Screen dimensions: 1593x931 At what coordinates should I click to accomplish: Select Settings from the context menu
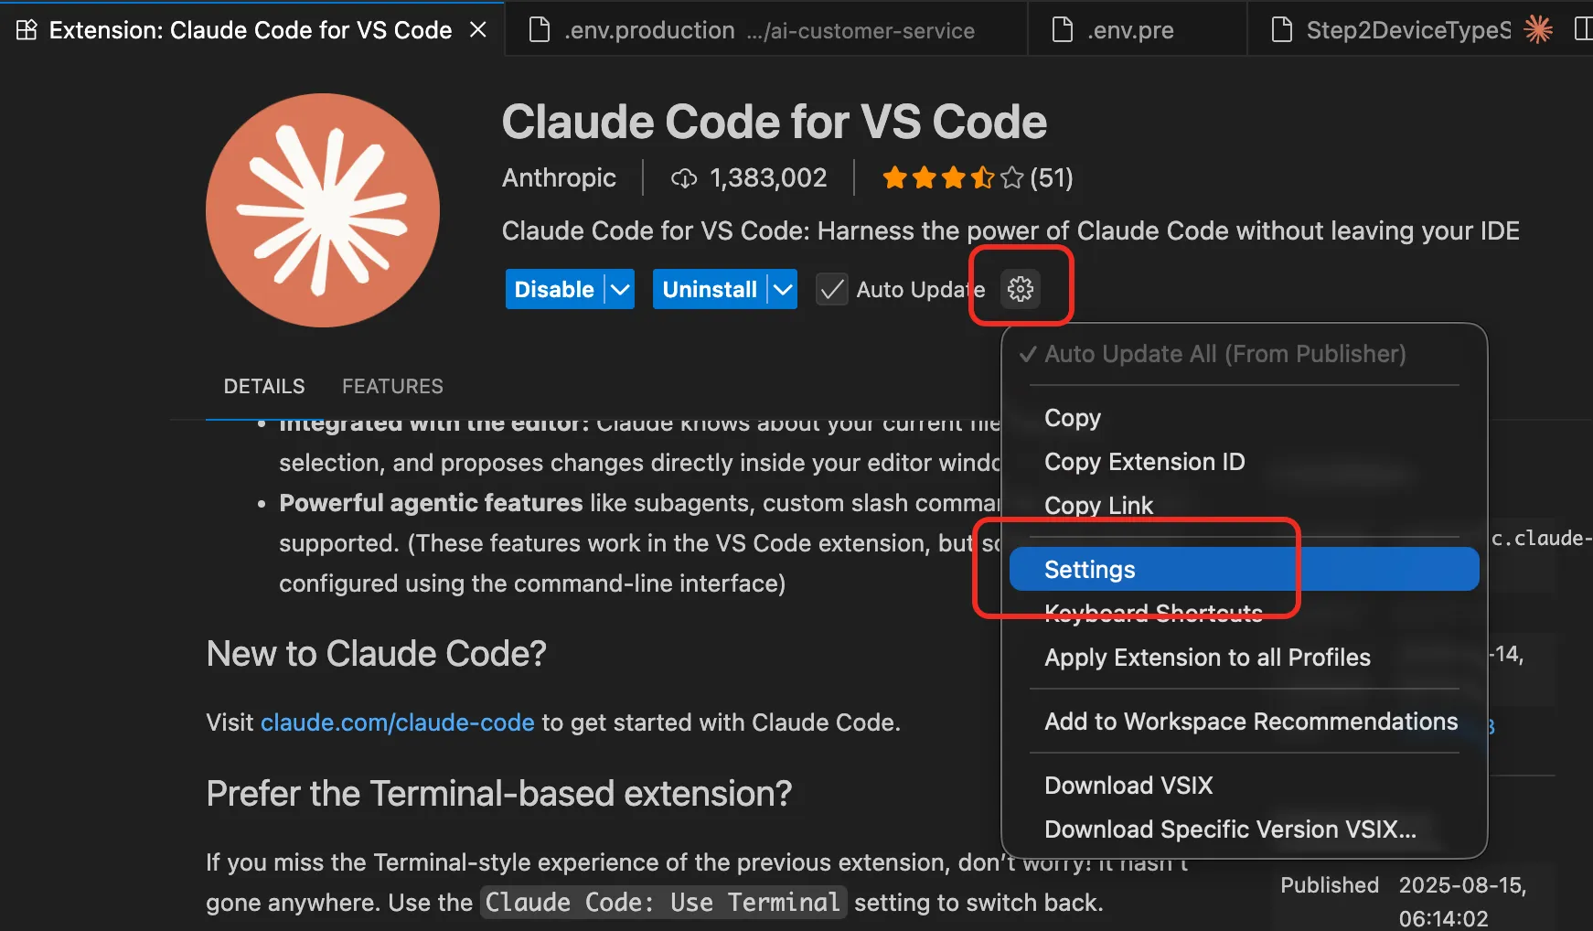[1089, 570]
